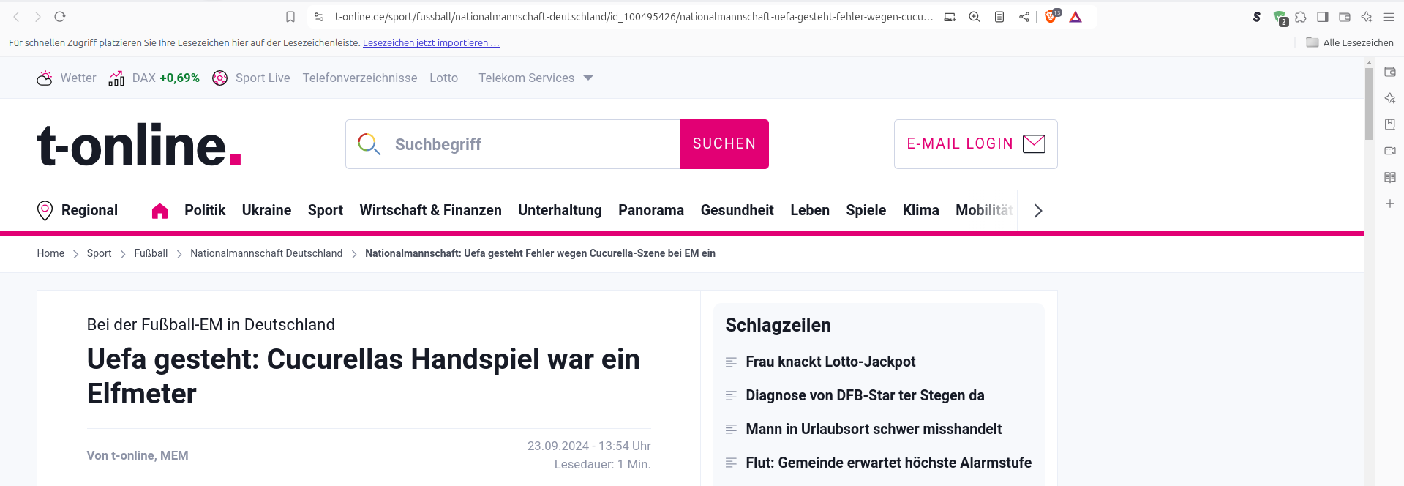Open the green shield extension with badge 2
This screenshot has width=1404, height=486.
[x=1280, y=18]
